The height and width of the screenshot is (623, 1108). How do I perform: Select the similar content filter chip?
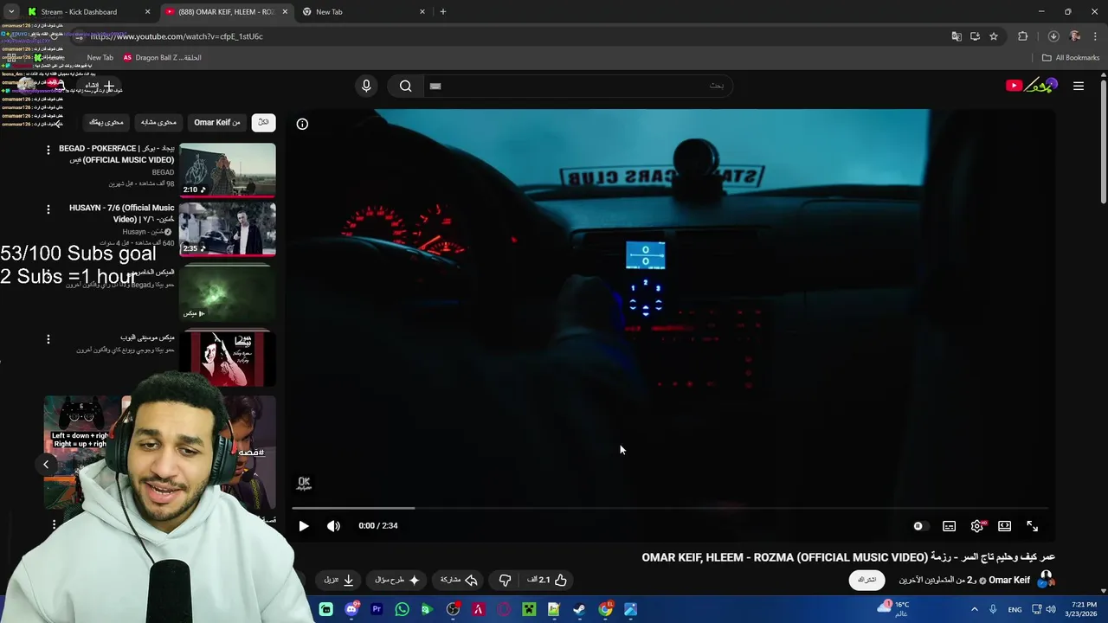coord(158,122)
